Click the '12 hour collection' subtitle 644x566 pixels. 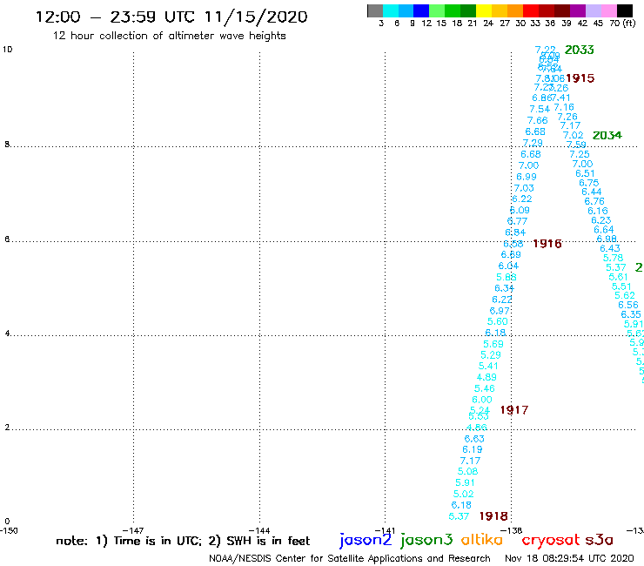pos(169,36)
